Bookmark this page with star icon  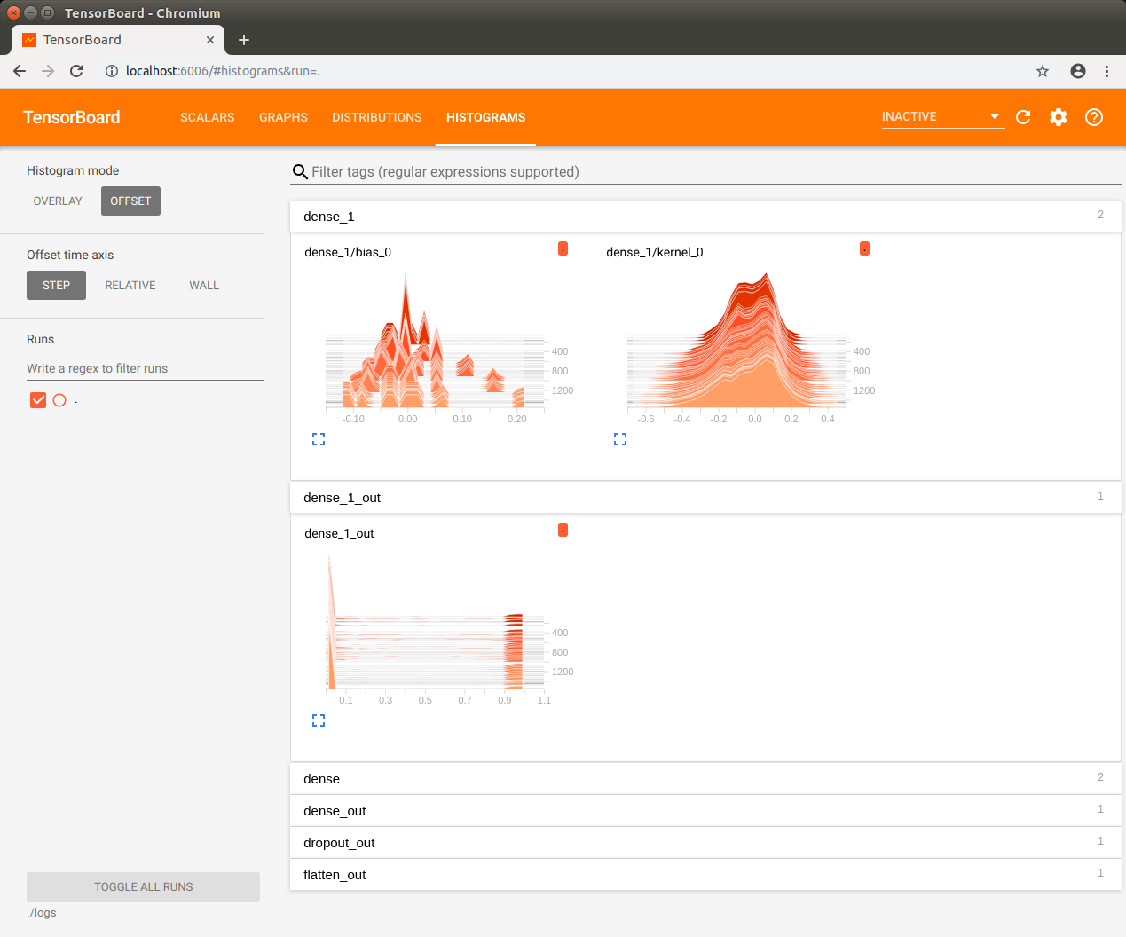[x=1043, y=71]
